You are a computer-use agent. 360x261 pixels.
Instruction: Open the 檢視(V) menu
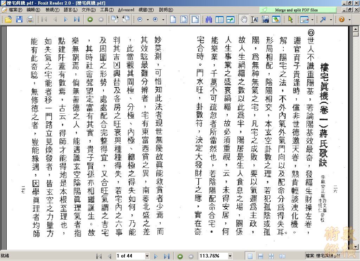pyautogui.click(x=52, y=10)
